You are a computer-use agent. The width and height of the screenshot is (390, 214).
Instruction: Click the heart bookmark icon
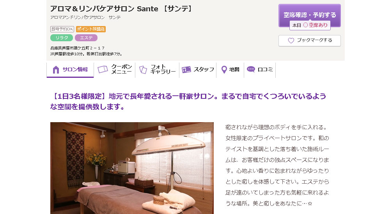[x=291, y=40]
